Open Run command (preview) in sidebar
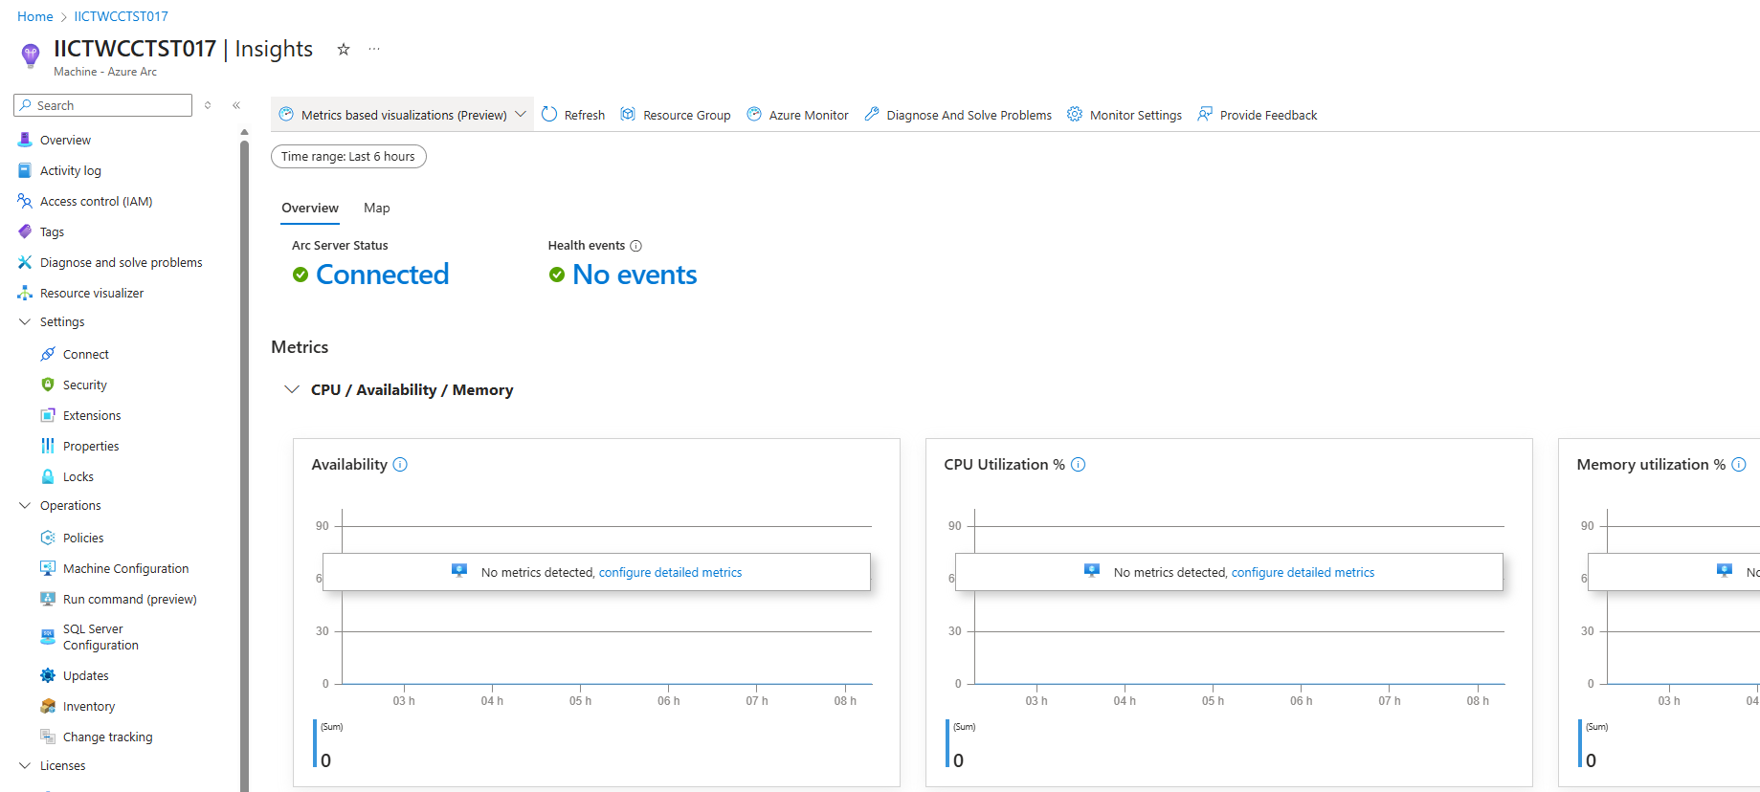Screen dimensions: 1760x792 130,599
